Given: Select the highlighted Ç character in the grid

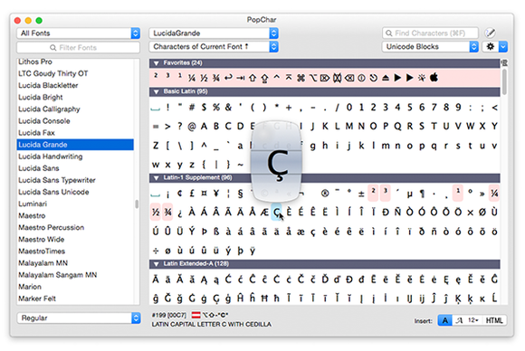Looking at the screenshot, I should coord(277,213).
